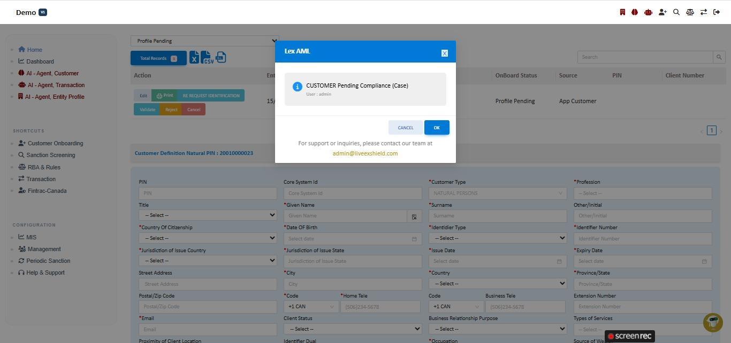Open the Client Status dropdown
Screen dimensions: 731x343
click(x=353, y=329)
